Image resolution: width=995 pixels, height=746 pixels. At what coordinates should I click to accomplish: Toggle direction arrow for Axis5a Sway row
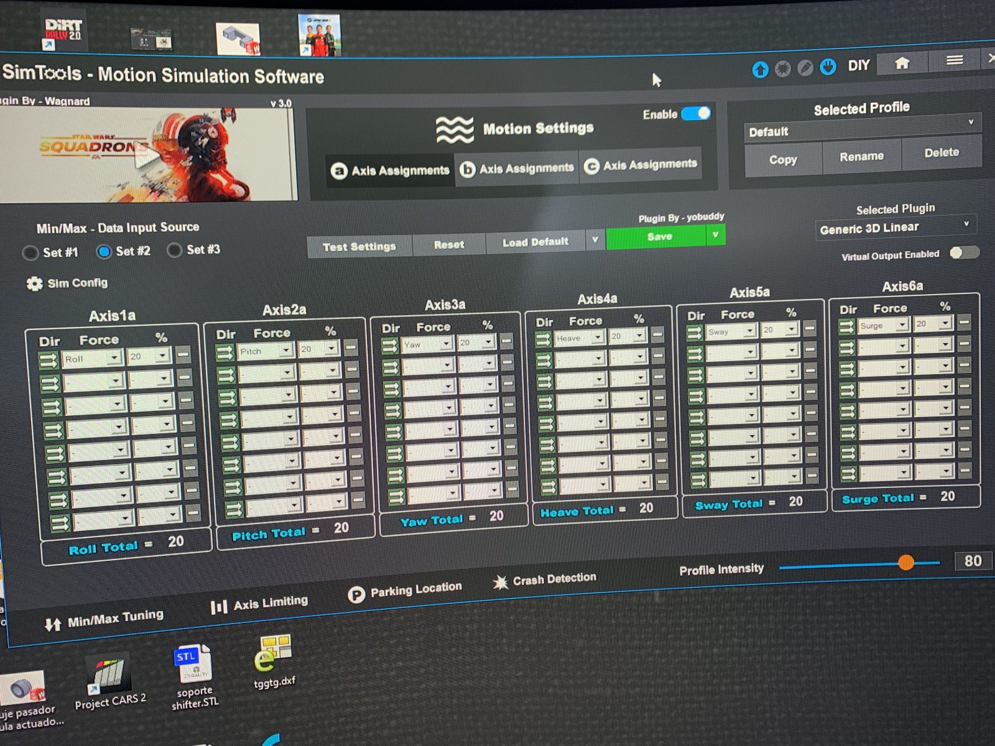(x=694, y=333)
